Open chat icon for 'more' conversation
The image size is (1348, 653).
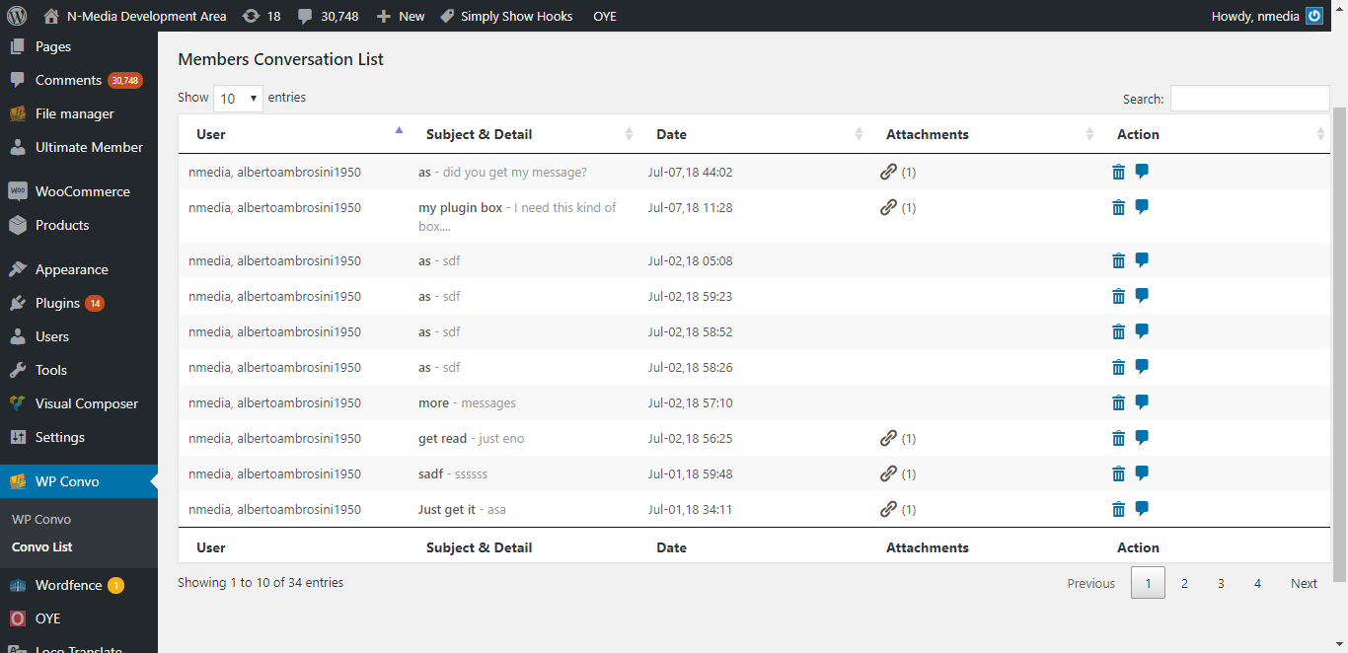click(1142, 402)
